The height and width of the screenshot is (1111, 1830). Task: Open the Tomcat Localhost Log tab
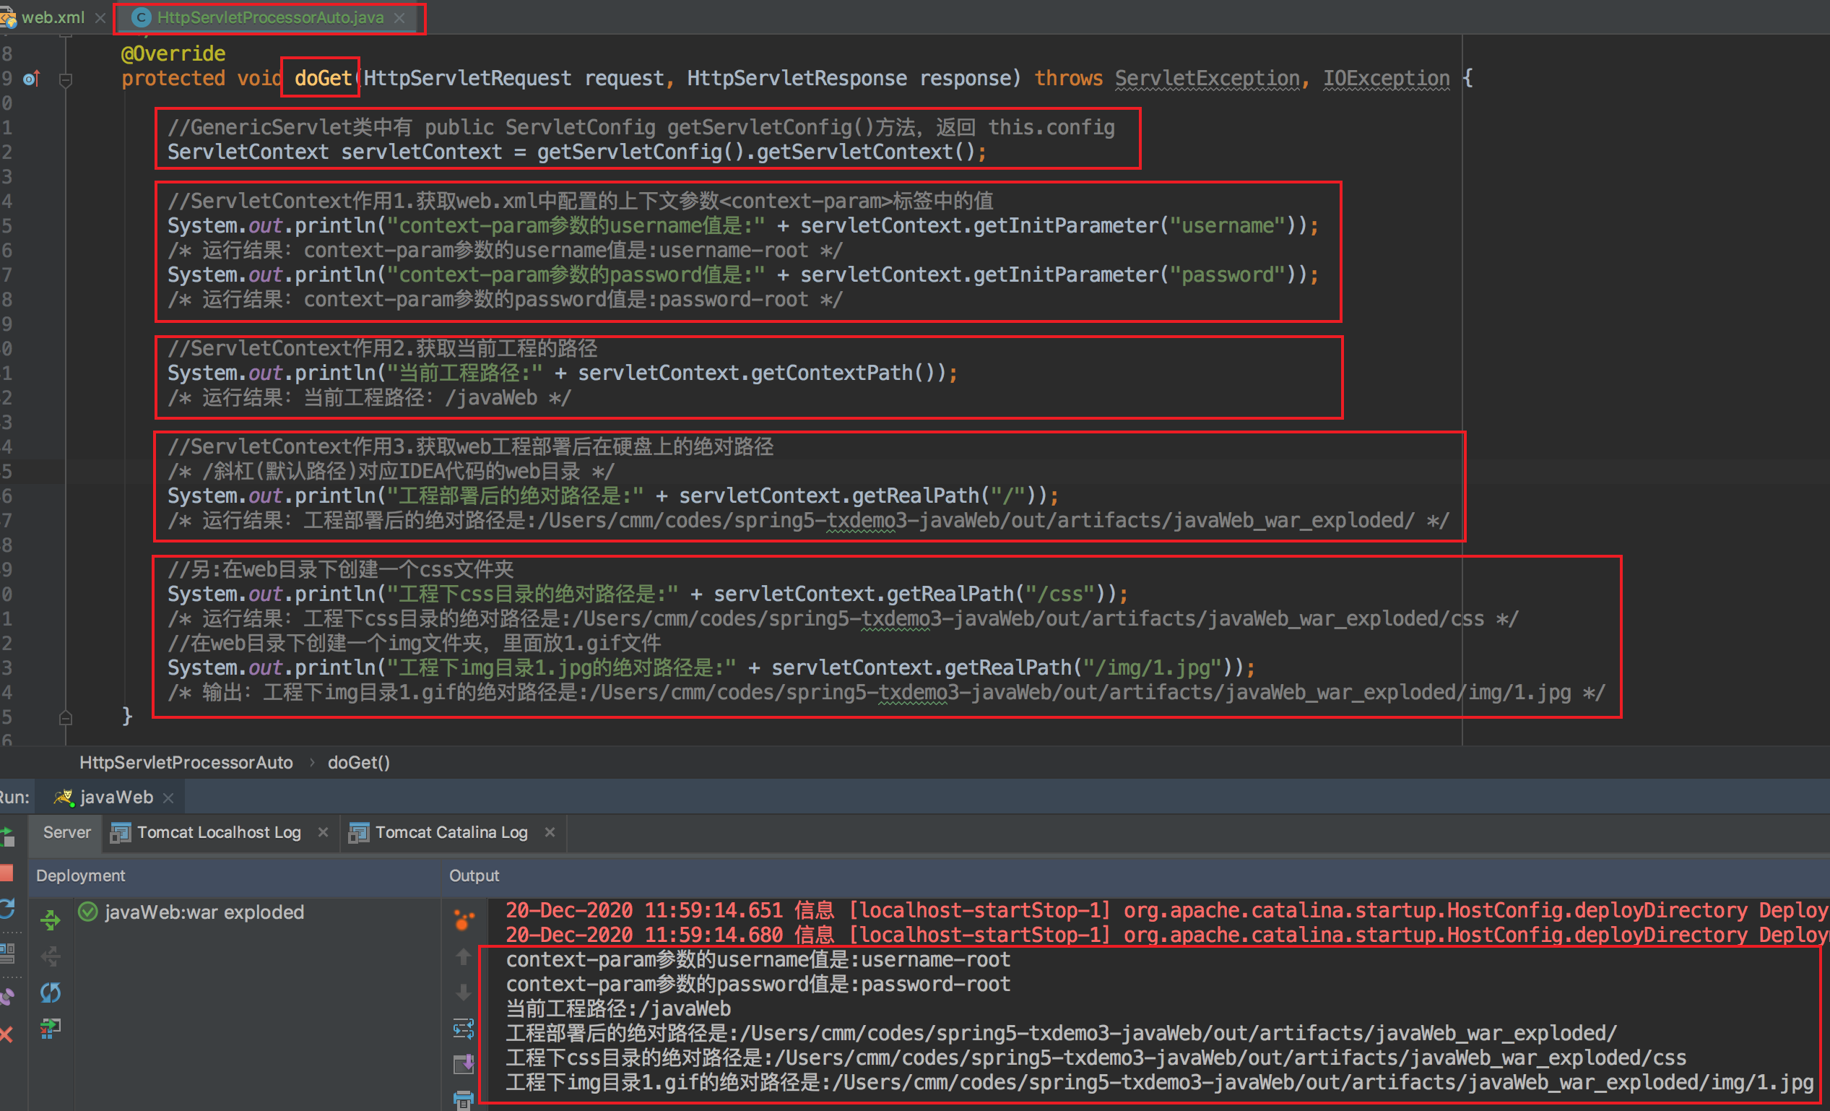coord(218,832)
